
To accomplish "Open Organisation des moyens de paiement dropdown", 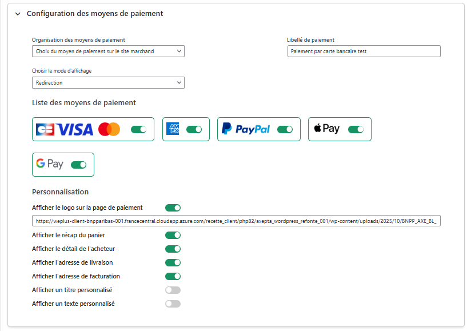I will click(x=108, y=51).
